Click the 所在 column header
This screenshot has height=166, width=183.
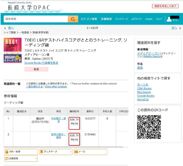(58, 112)
